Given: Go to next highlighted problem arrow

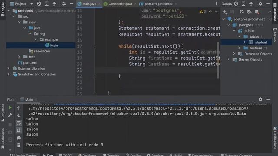Looking at the screenshot, I should (216, 12).
